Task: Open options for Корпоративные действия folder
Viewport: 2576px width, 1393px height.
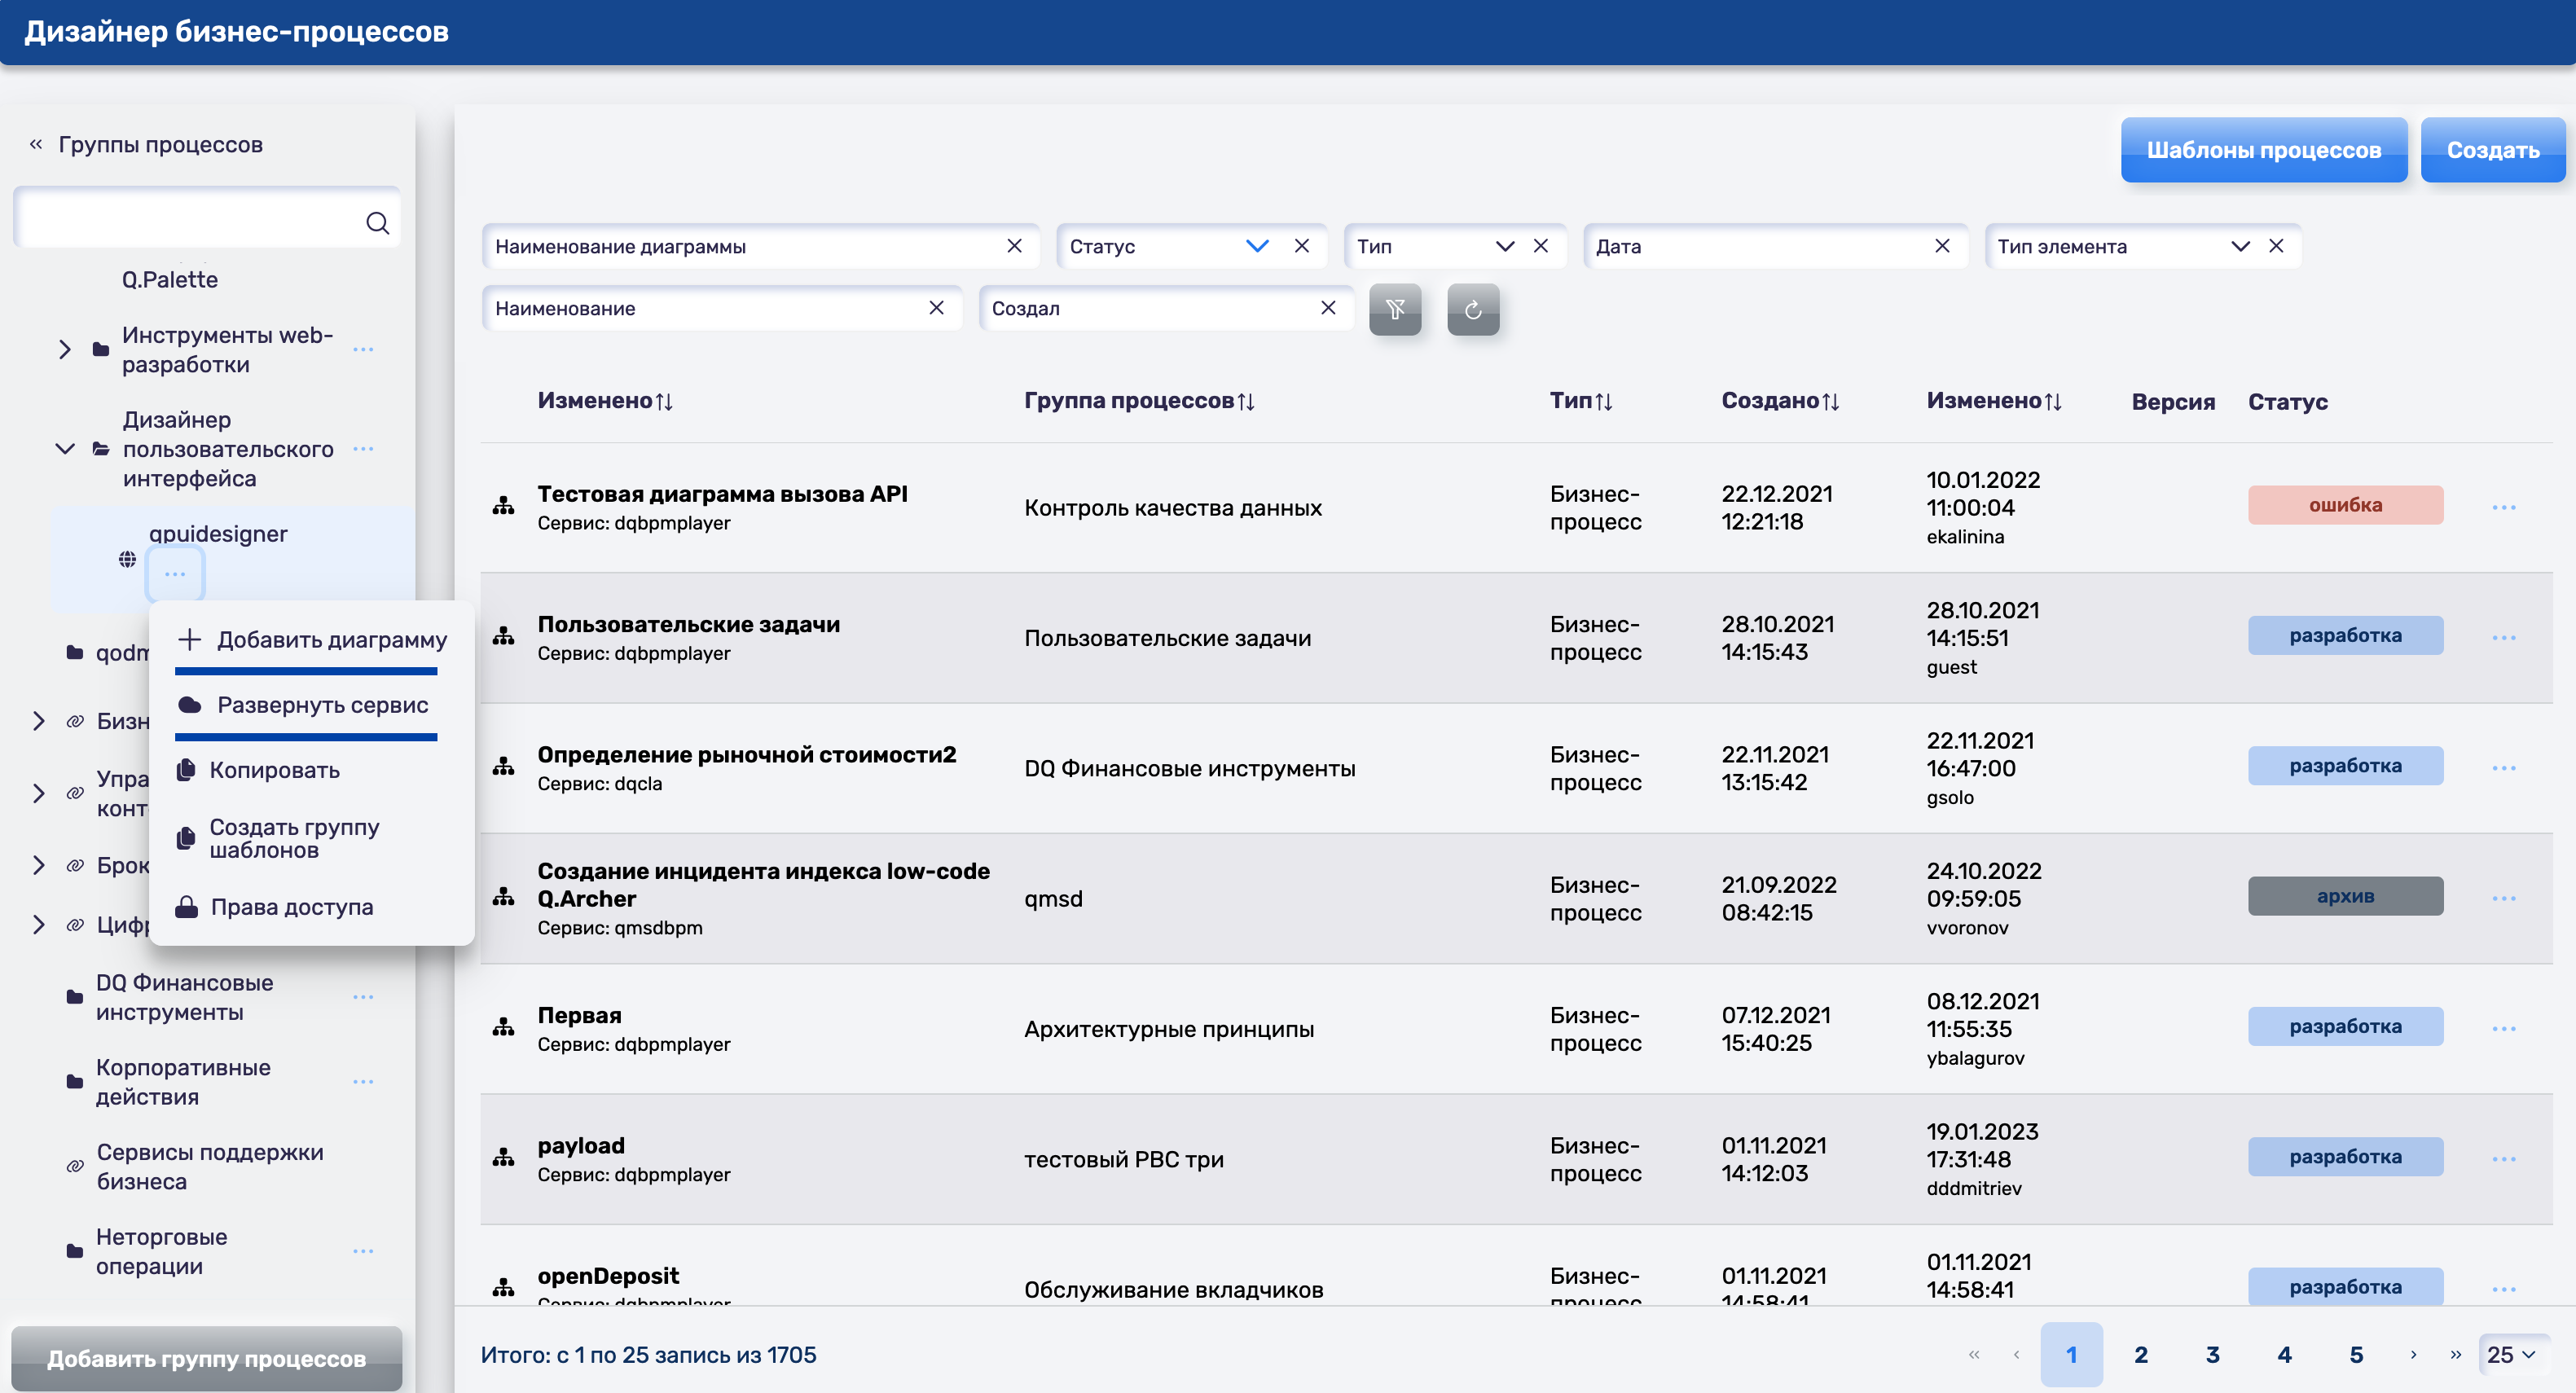Action: (x=363, y=1082)
